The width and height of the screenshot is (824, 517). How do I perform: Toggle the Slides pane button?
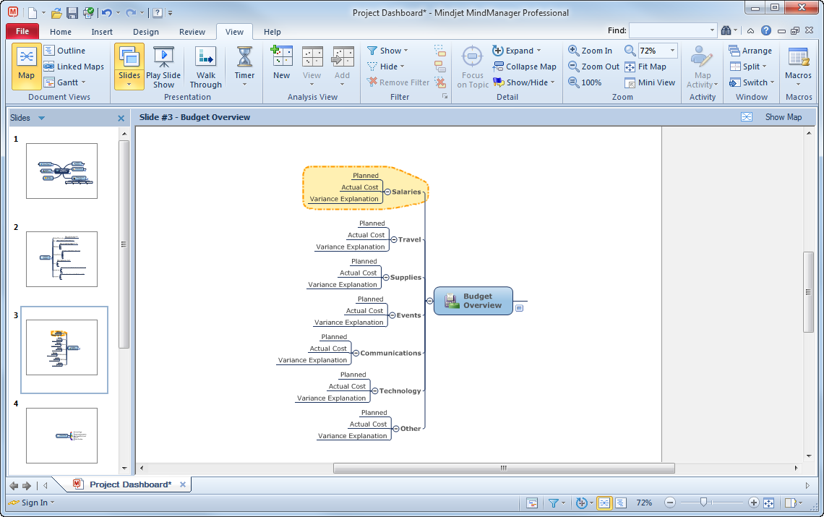129,66
